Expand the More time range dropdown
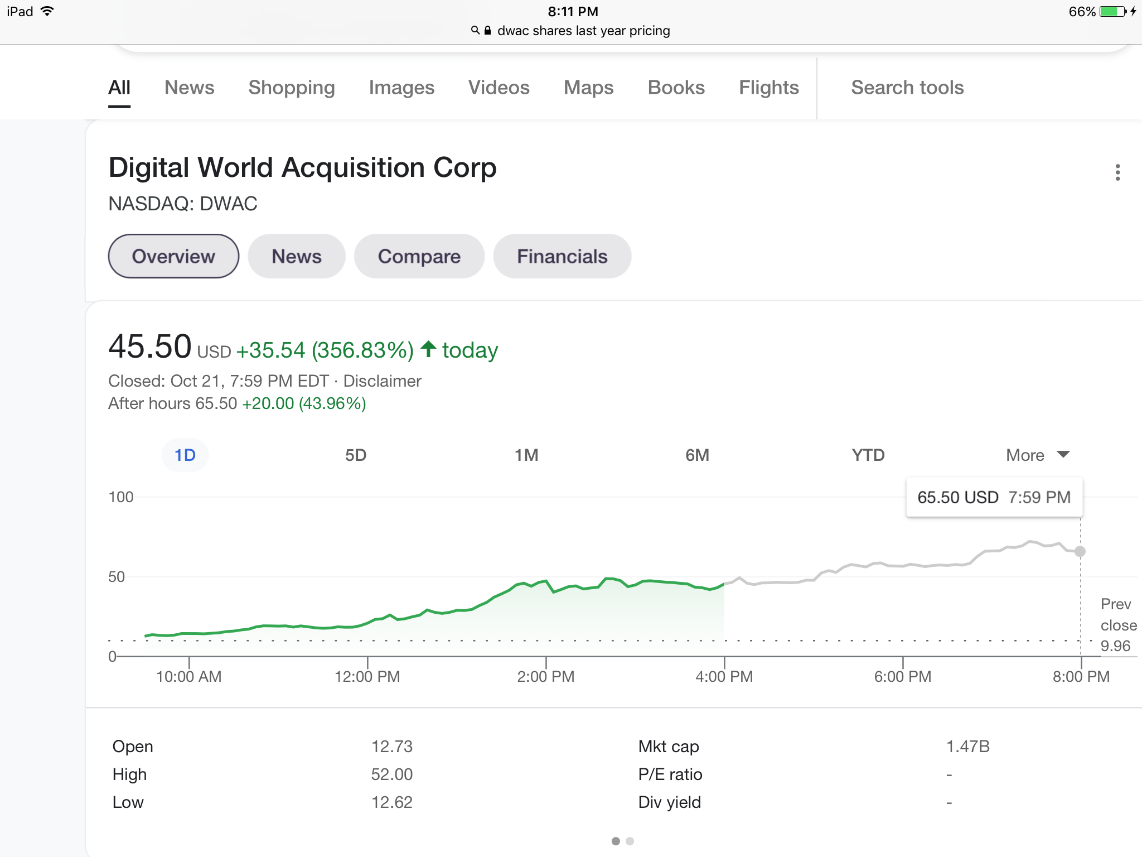The height and width of the screenshot is (857, 1142). [x=1038, y=455]
